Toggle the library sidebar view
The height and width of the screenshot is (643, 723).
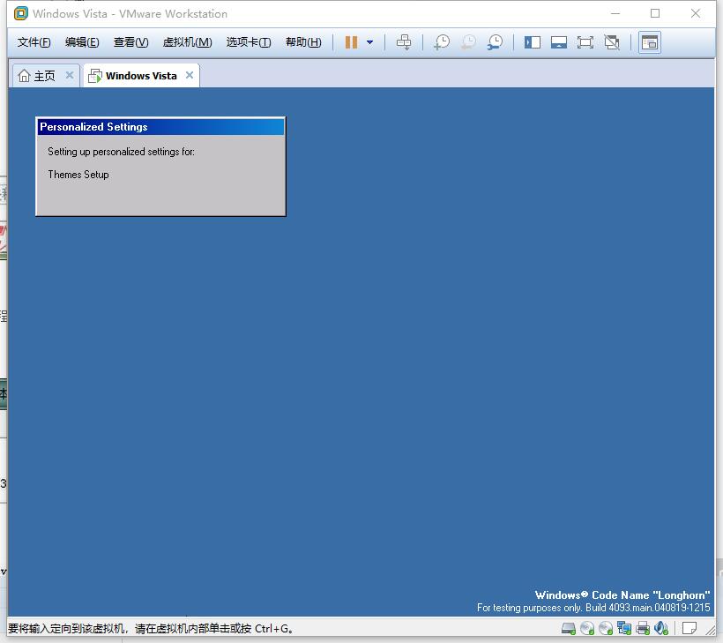tap(532, 42)
